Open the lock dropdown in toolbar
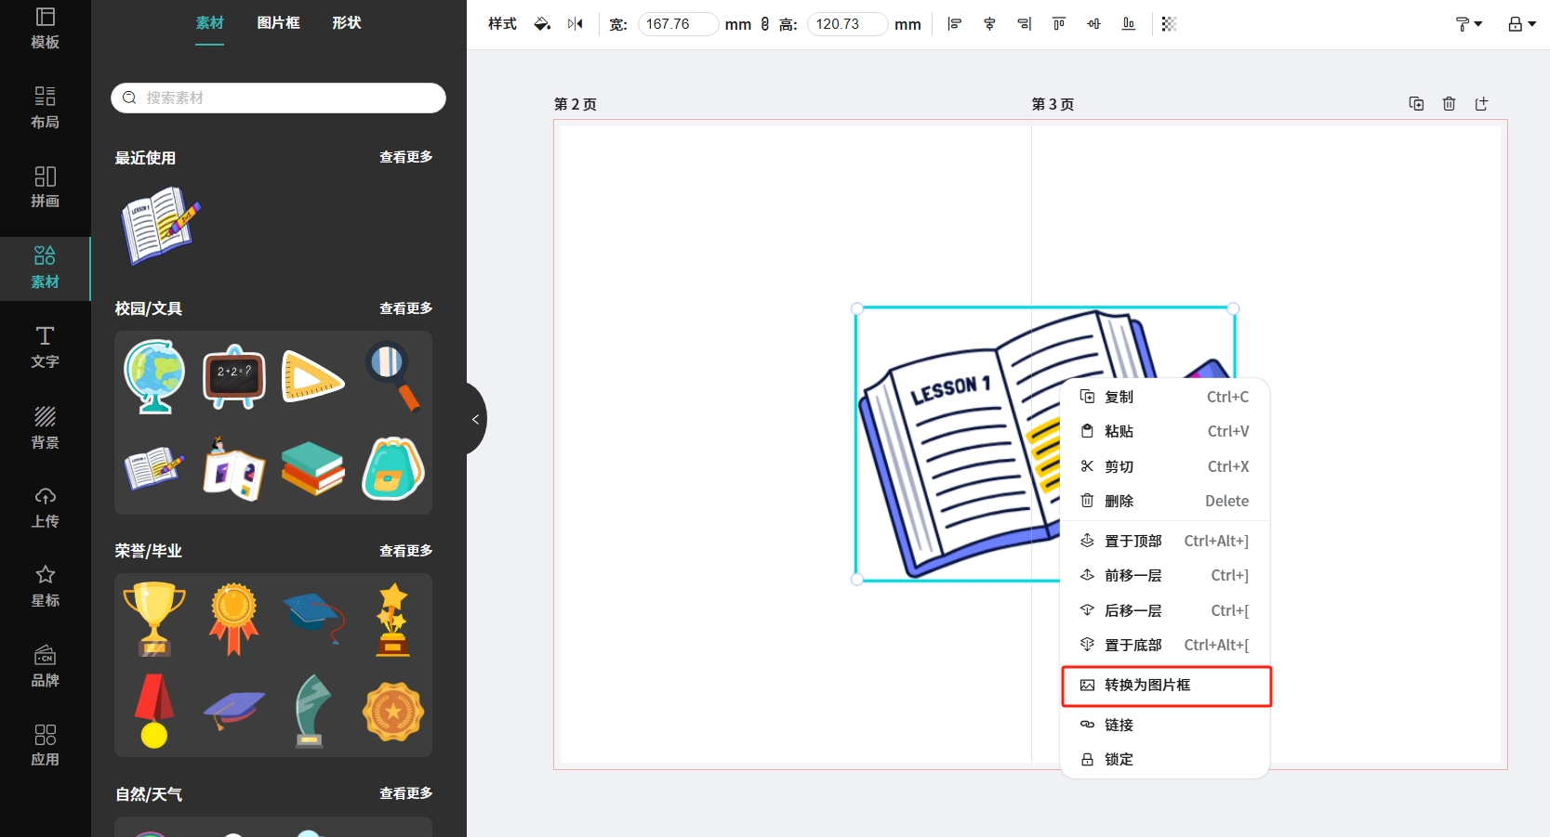The height and width of the screenshot is (837, 1550). point(1521,24)
